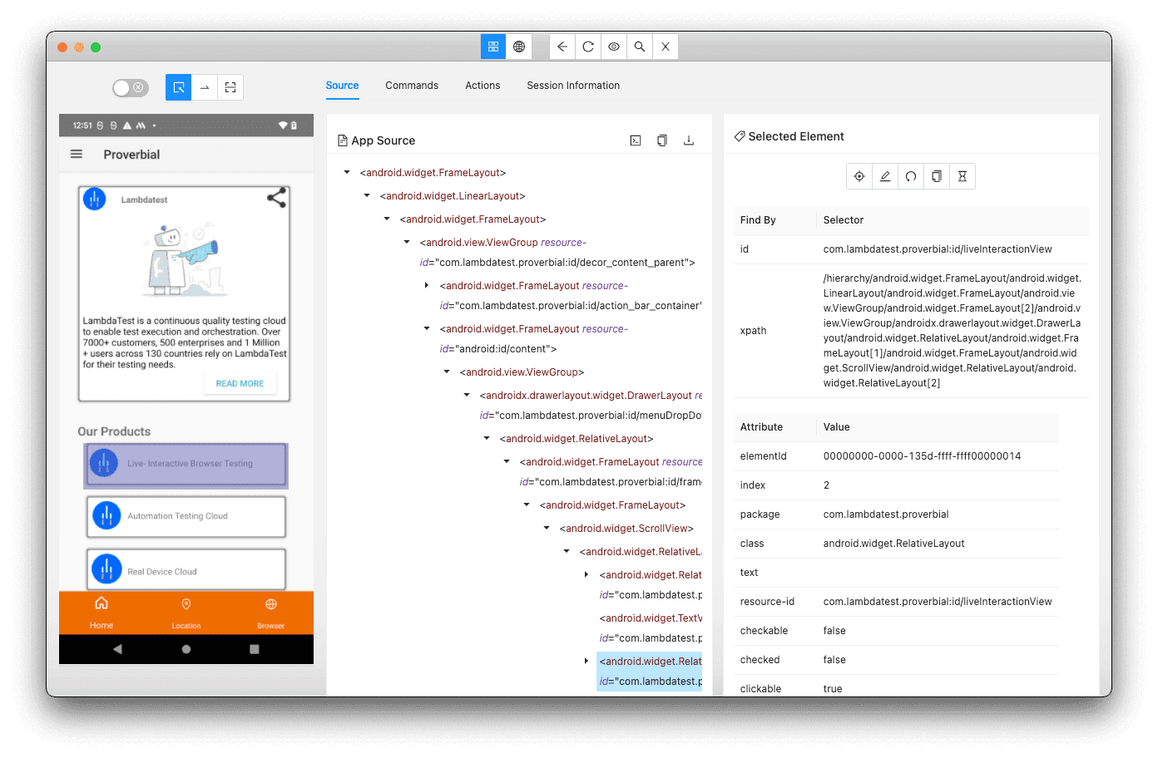Image resolution: width=1158 pixels, height=758 pixels.
Task: Expand FrameLayout action_bar_container node
Action: click(427, 286)
